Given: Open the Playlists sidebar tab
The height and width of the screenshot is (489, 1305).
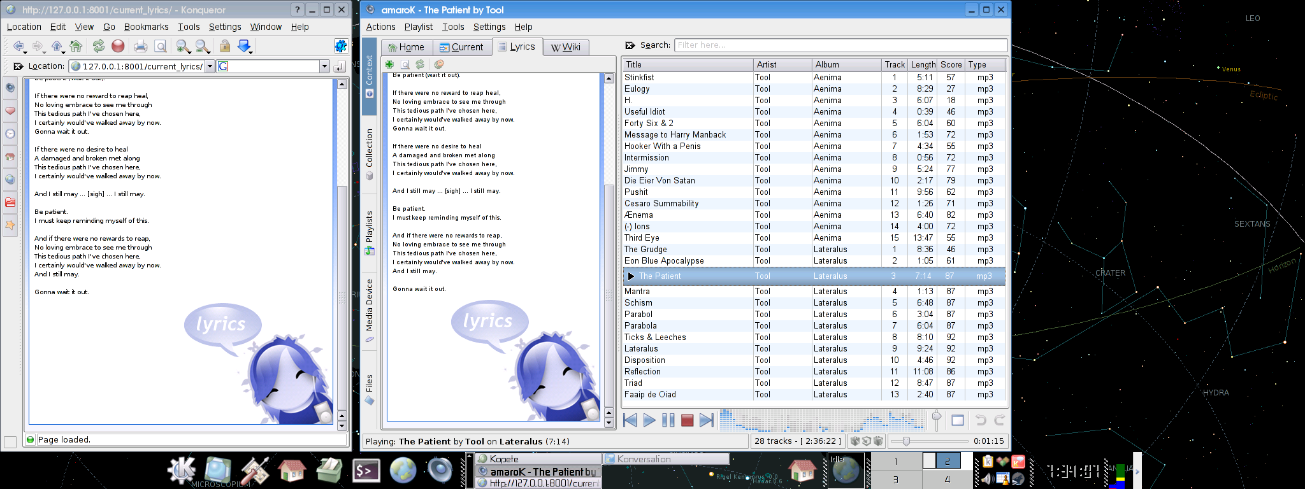Looking at the screenshot, I should tap(369, 233).
